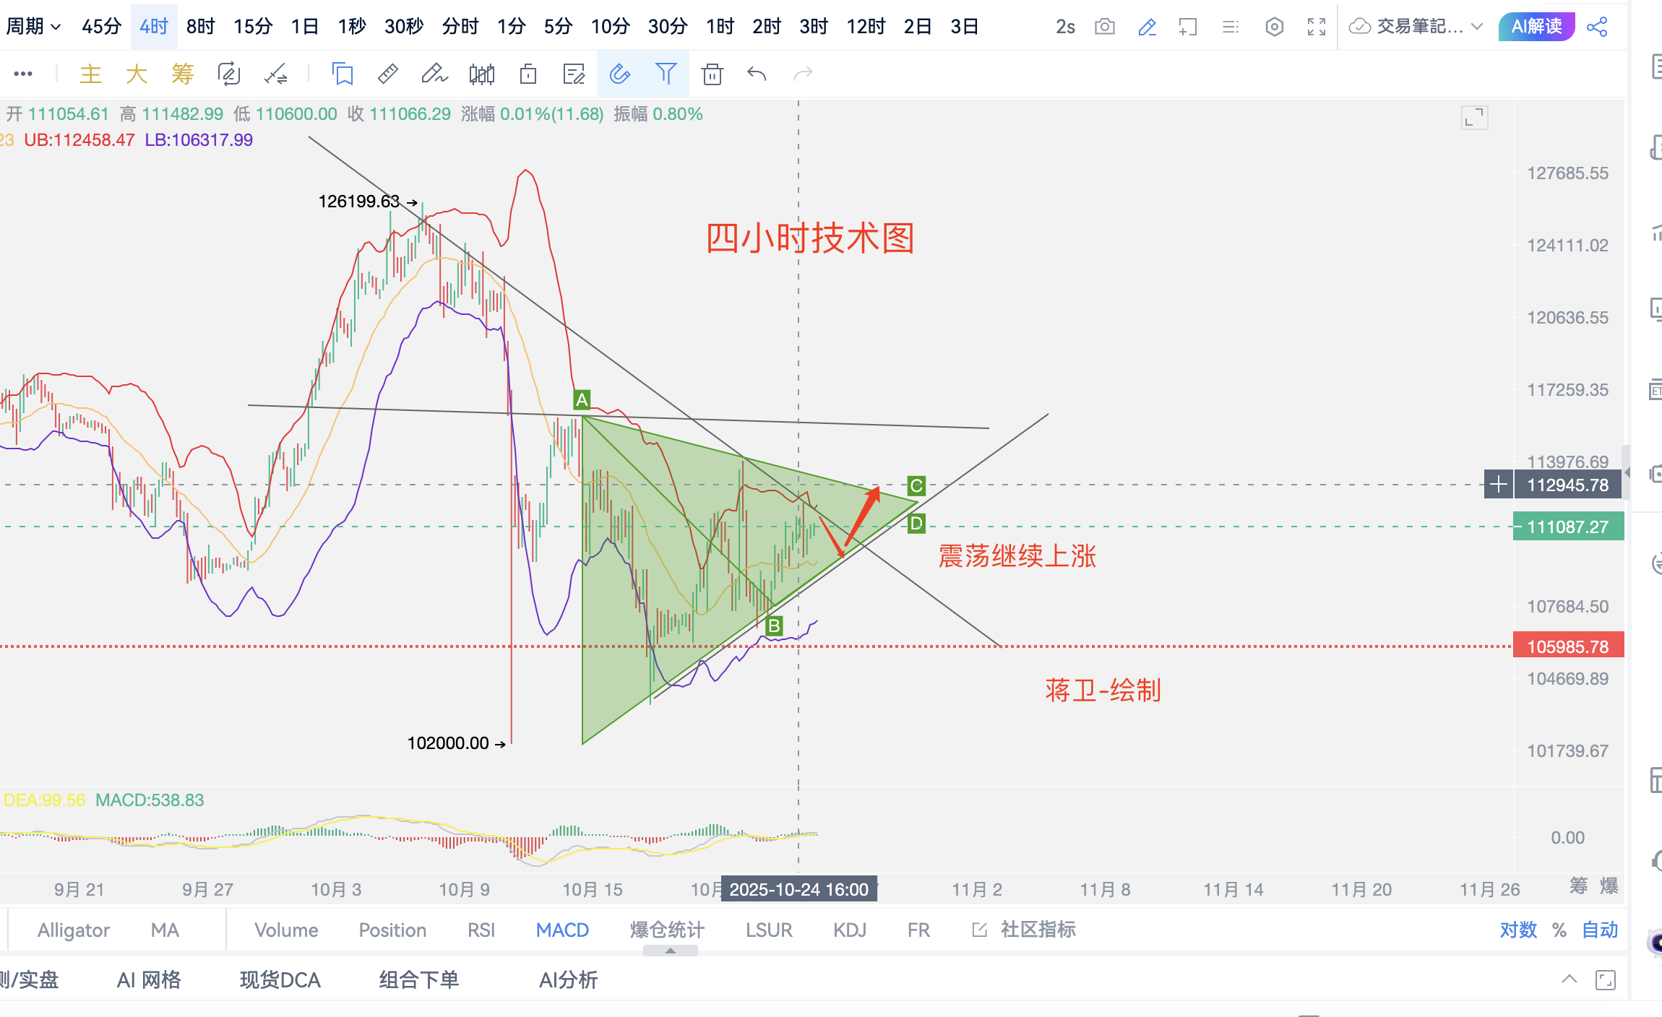Click the 2025-10-24 16:00 time axis marker
This screenshot has height=1017, width=1662.
798,889
